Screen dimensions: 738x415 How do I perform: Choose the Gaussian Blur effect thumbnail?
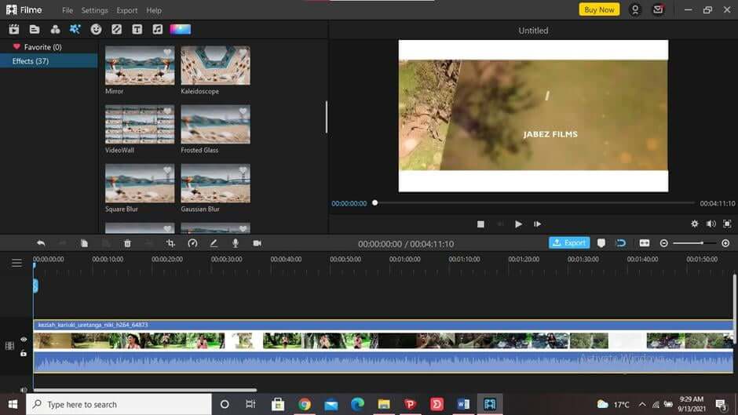(216, 184)
